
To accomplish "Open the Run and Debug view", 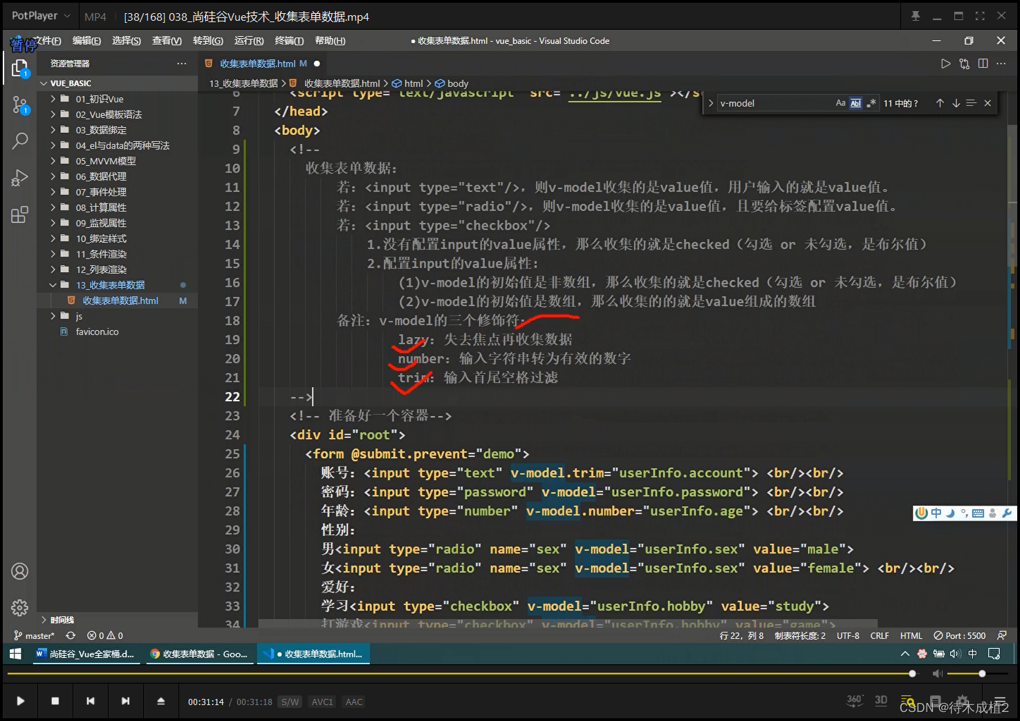I will click(x=20, y=178).
